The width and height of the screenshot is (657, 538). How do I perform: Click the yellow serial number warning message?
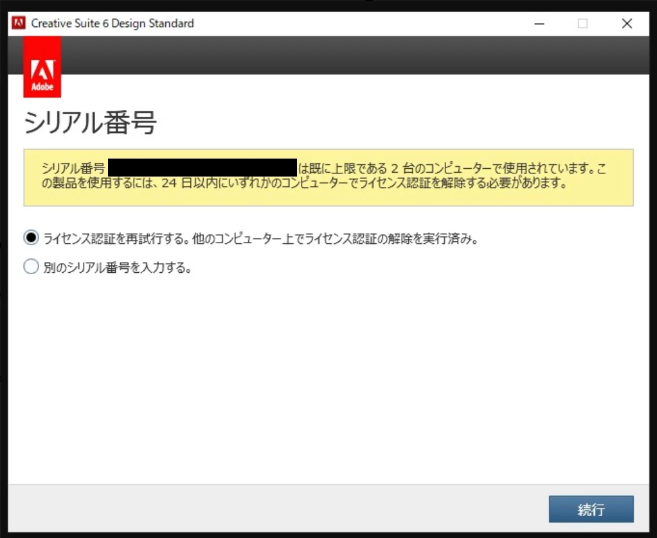pyautogui.click(x=328, y=177)
